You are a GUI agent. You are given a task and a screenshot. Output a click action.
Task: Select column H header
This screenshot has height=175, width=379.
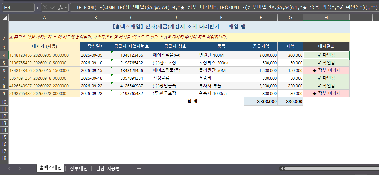pyautogui.click(x=326, y=17)
